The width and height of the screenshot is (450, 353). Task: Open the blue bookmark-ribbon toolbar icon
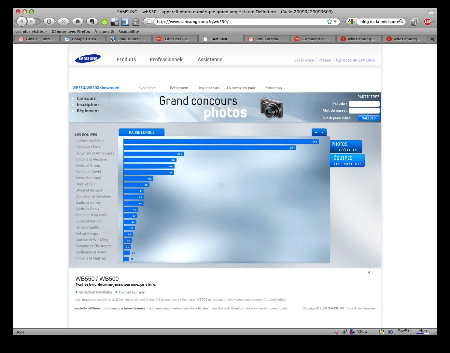pyautogui.click(x=125, y=22)
